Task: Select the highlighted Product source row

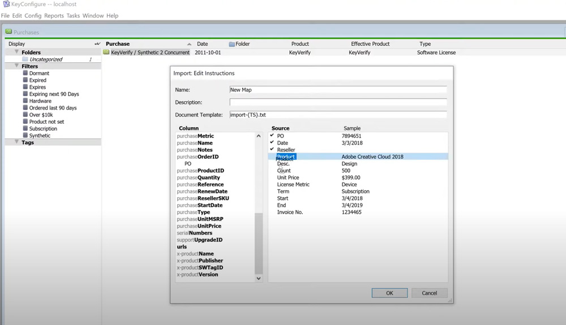Action: [x=358, y=157]
